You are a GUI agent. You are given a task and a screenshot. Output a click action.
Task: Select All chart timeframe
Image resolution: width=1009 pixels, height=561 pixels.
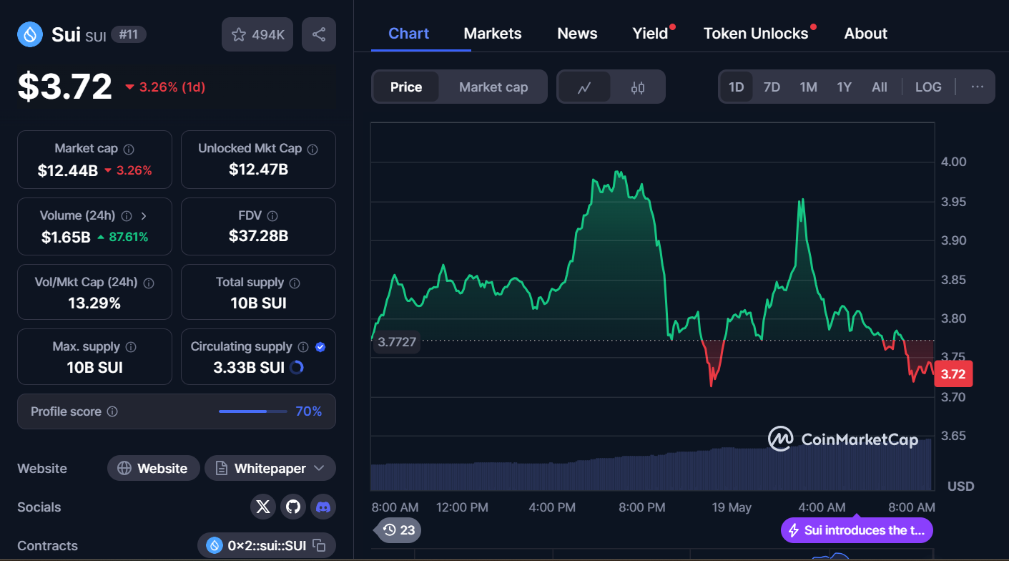coord(880,87)
